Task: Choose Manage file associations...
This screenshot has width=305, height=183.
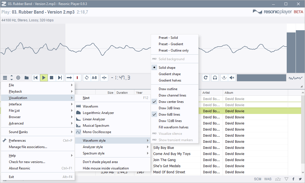Action: coord(38,147)
